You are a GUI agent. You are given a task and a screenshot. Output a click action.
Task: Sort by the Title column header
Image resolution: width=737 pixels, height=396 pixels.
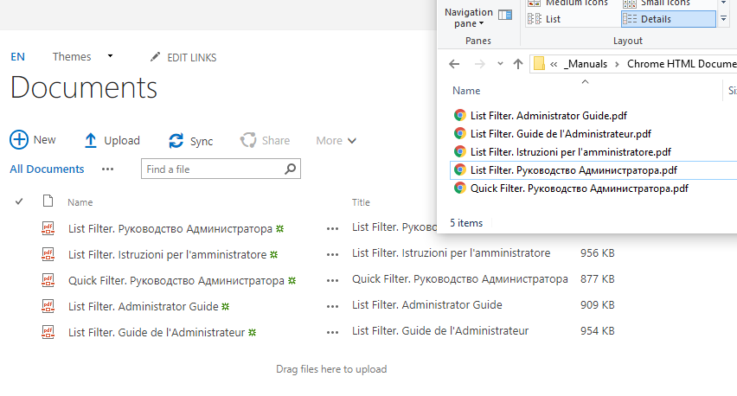pos(361,202)
